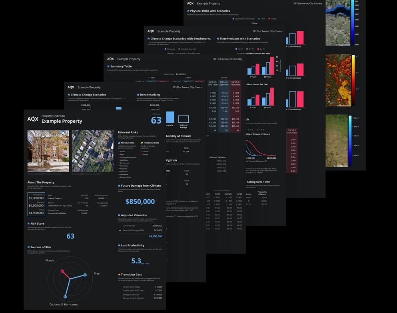Click the SSP5-8.5 Pessimistic column header
This screenshot has width=397, height=313.
pos(235,83)
